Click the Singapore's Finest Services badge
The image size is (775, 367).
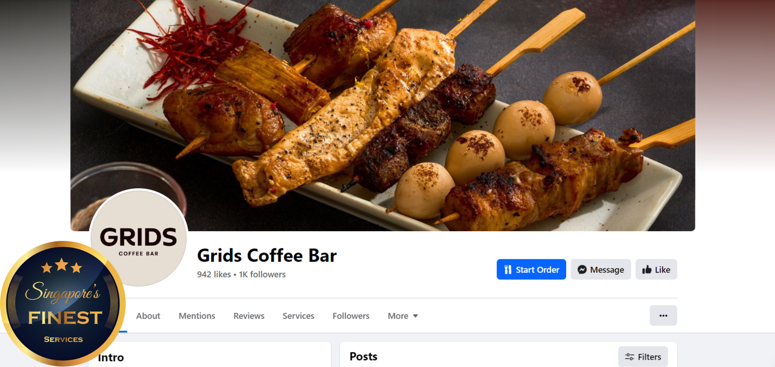(63, 303)
